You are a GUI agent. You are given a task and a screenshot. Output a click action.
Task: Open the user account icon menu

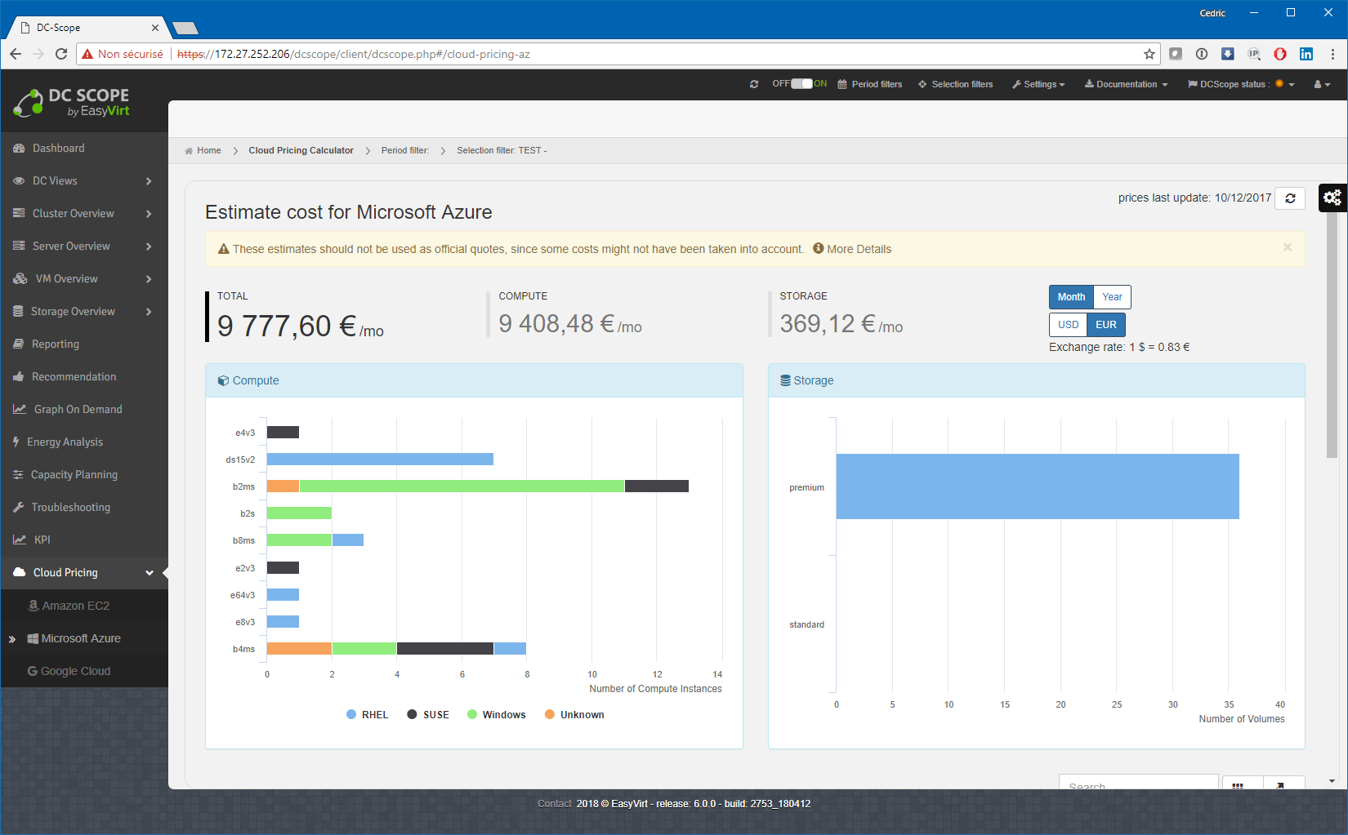coord(1321,84)
